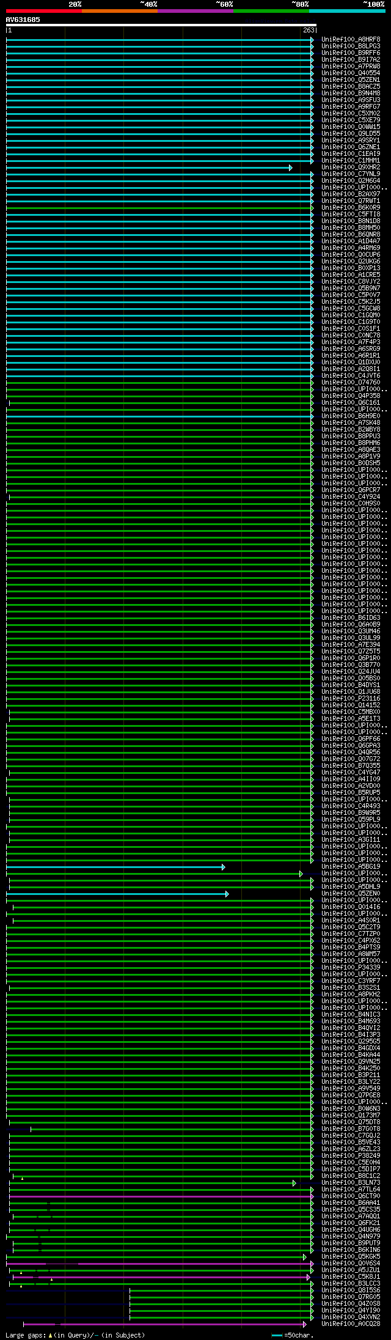Click label UniRef100_C1EAI9
Image resolution: width=391 pixels, height=1340 pixels.
coord(351,154)
